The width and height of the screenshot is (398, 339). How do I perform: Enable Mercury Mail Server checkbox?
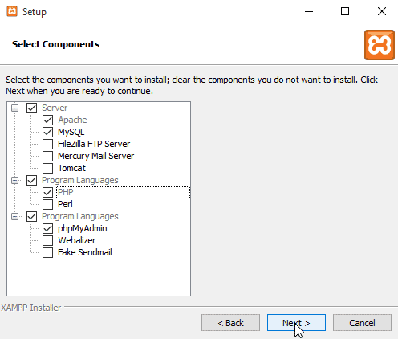pyautogui.click(x=47, y=156)
